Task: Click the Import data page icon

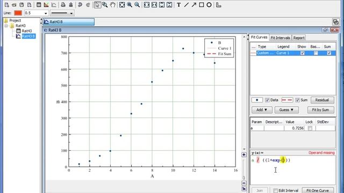Action: (x=29, y=5)
